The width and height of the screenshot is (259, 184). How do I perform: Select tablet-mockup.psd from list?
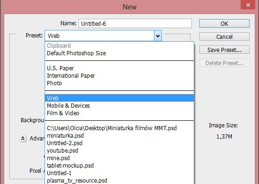(119, 165)
